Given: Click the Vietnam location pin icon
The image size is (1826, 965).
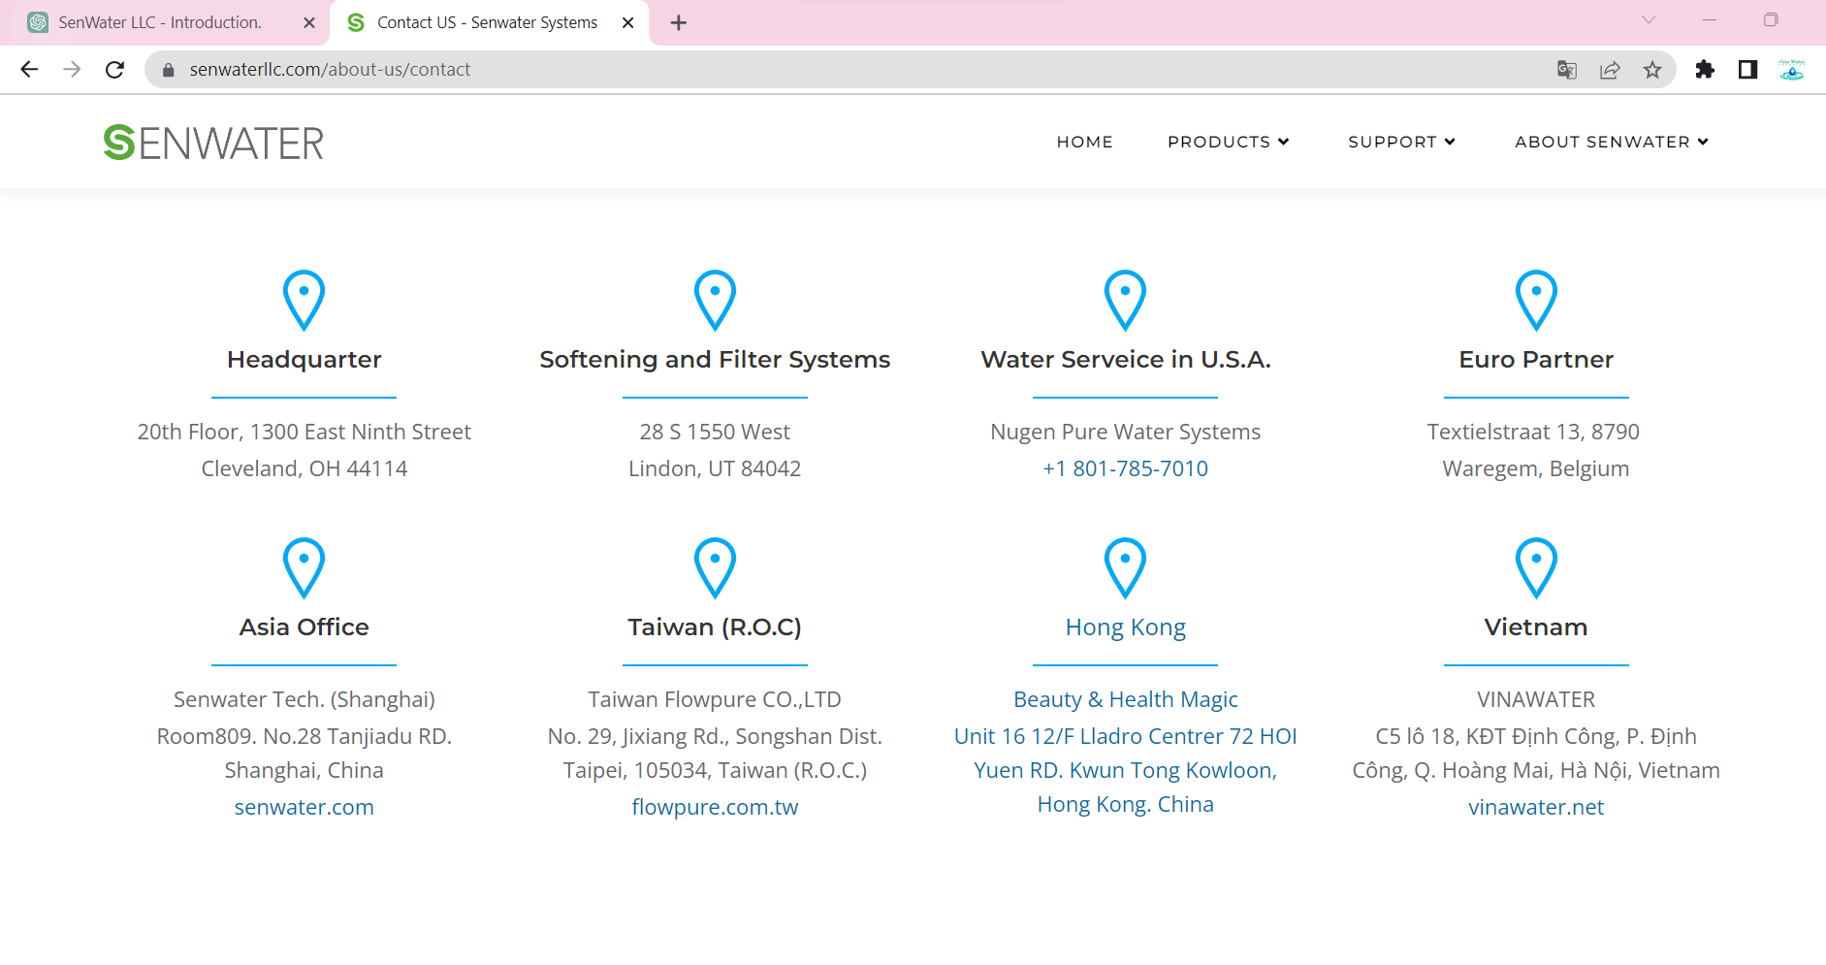Looking at the screenshot, I should [x=1536, y=567].
